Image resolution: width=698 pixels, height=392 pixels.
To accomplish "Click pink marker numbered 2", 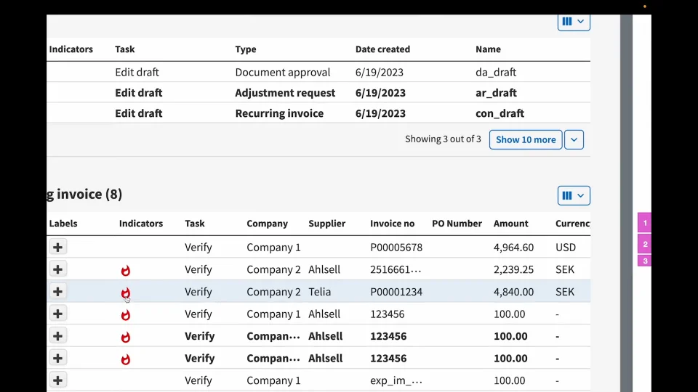I will [x=644, y=244].
